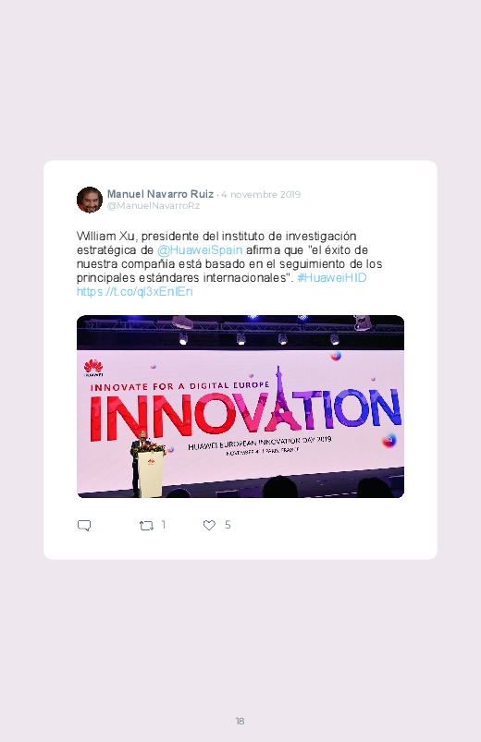Click the reply speech bubble icon
Viewport: 481px width, 742px height.
(x=84, y=526)
